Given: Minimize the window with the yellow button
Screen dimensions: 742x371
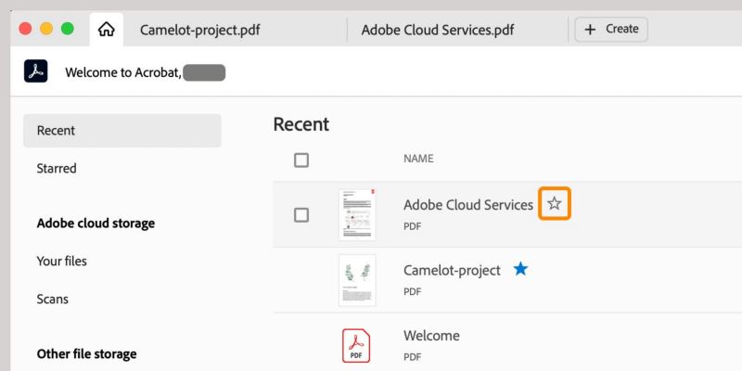Looking at the screenshot, I should (x=46, y=29).
